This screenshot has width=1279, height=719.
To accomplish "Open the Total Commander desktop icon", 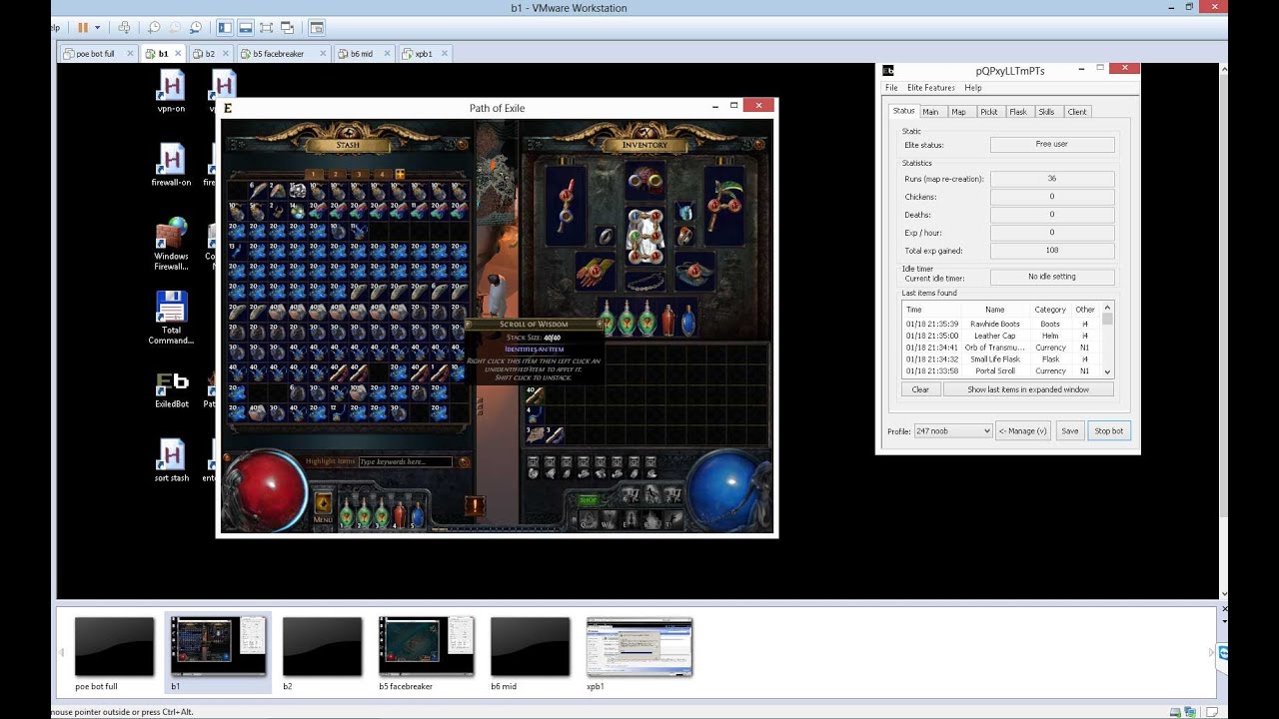I will coord(171,319).
